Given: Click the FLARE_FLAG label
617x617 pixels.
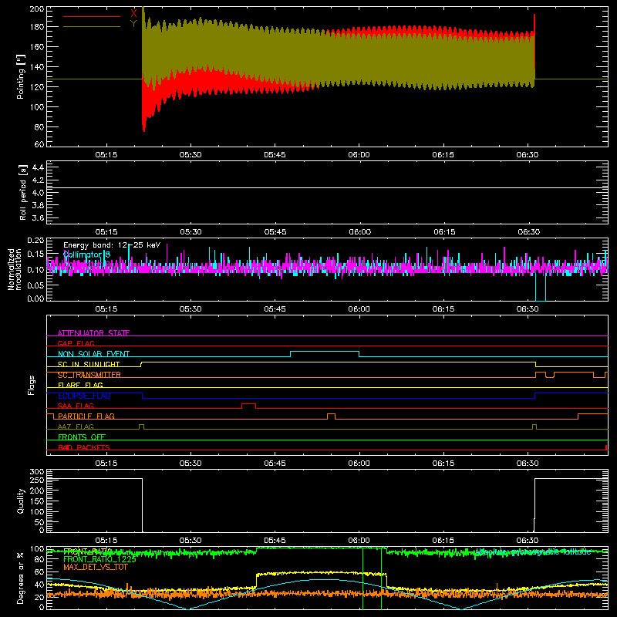Looking at the screenshot, I should pos(80,385).
